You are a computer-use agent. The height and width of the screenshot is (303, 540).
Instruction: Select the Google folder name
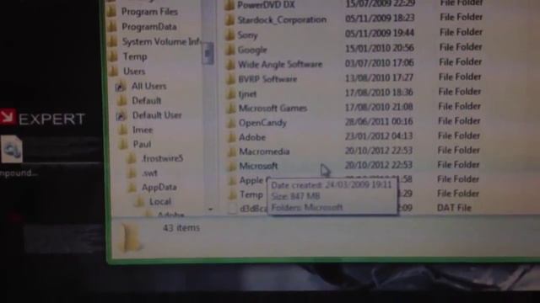pyautogui.click(x=252, y=50)
